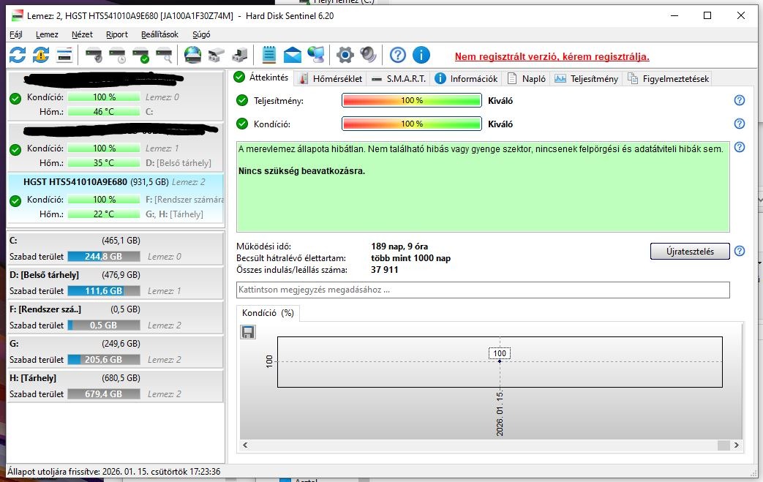This screenshot has height=482, width=763.
Task: Select the F: [Rendszer szá..] partition
Action: [x=116, y=317]
